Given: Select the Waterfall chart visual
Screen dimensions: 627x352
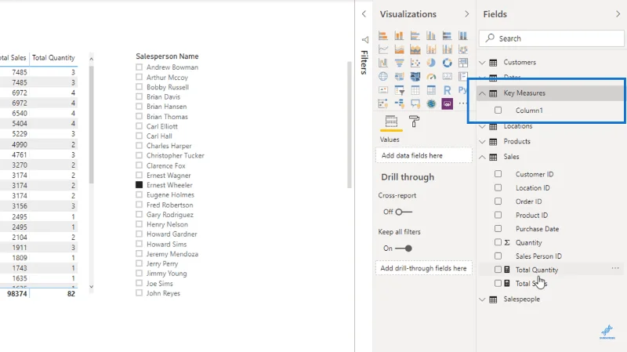Looking at the screenshot, I should click(383, 63).
